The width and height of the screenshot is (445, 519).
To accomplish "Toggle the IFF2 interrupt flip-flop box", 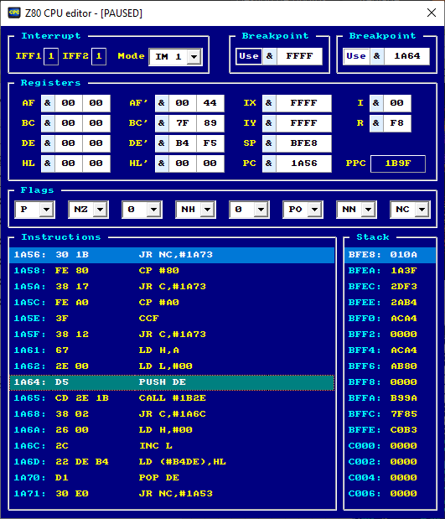I will [99, 56].
